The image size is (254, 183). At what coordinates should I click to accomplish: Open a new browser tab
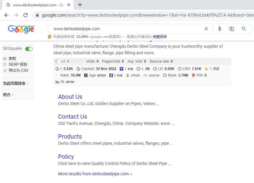pos(80,5)
